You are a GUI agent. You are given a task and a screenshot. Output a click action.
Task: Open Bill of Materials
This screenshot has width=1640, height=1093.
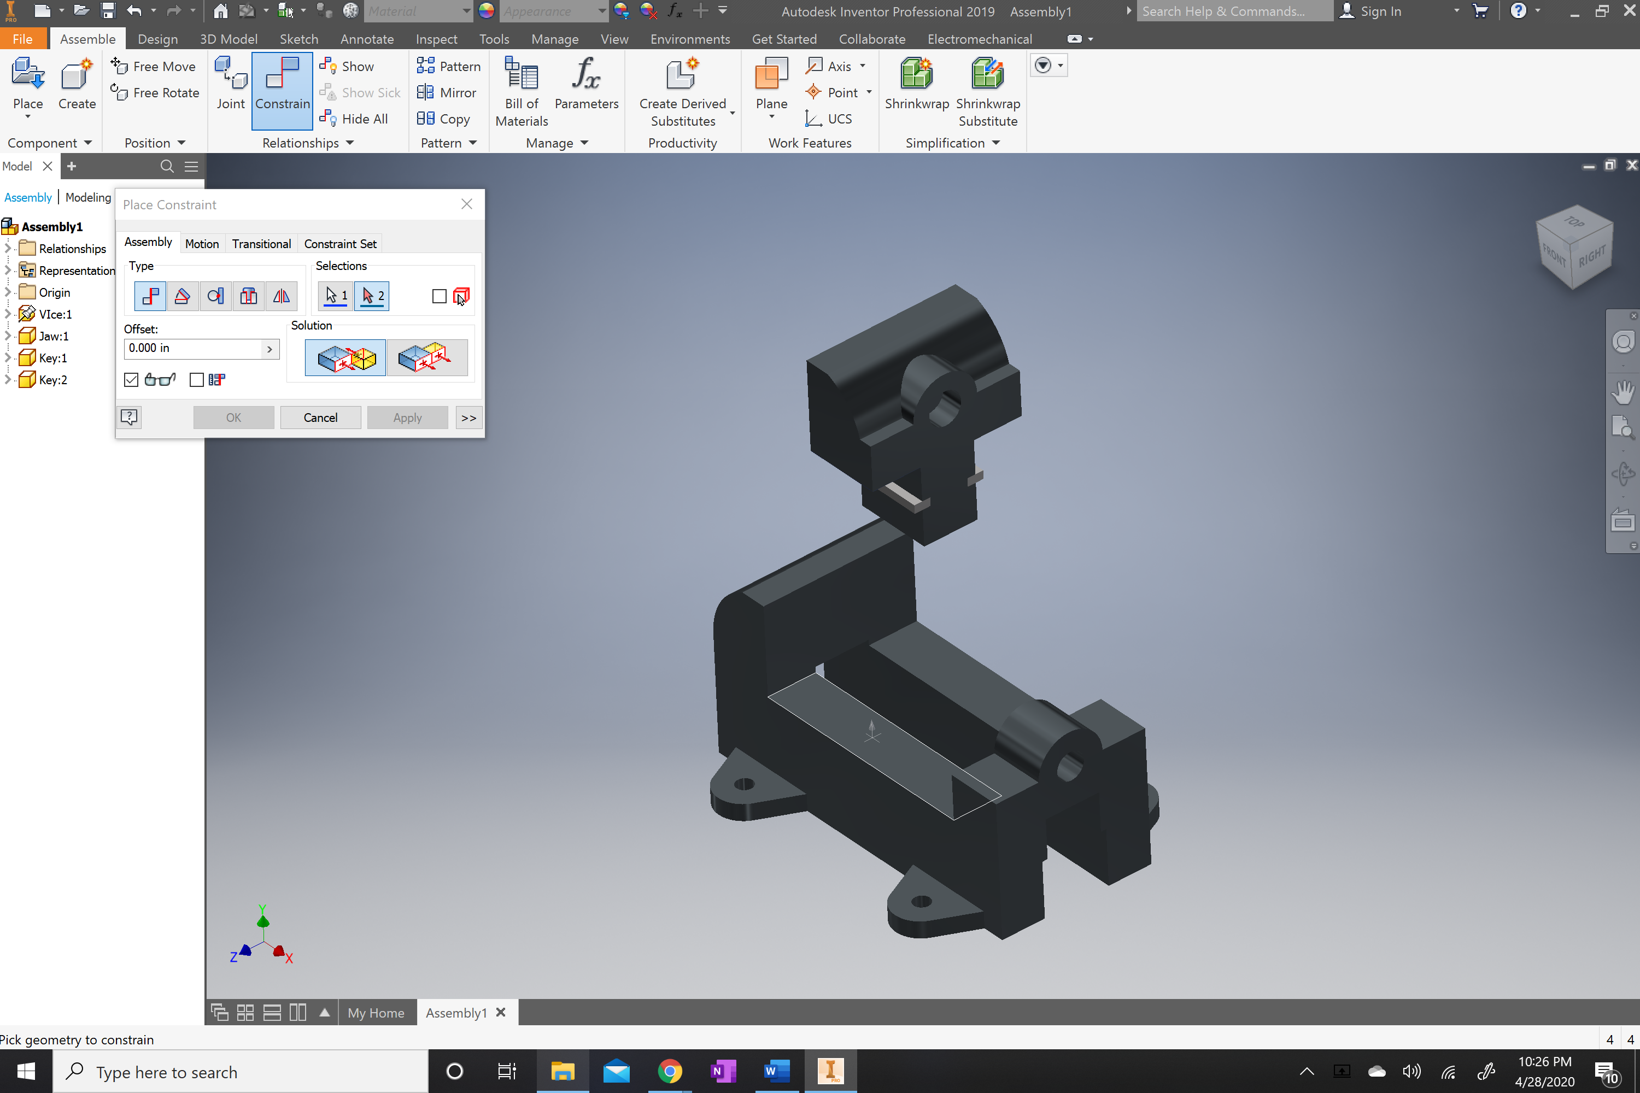522,91
